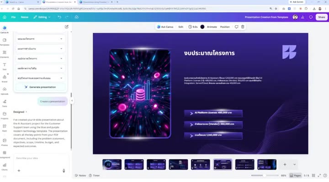Select slide 1 thumbnail
Viewport: 329px width, 182px height.
[x=112, y=164]
